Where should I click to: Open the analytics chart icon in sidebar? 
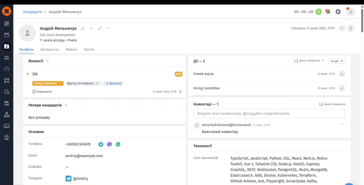click(6, 103)
